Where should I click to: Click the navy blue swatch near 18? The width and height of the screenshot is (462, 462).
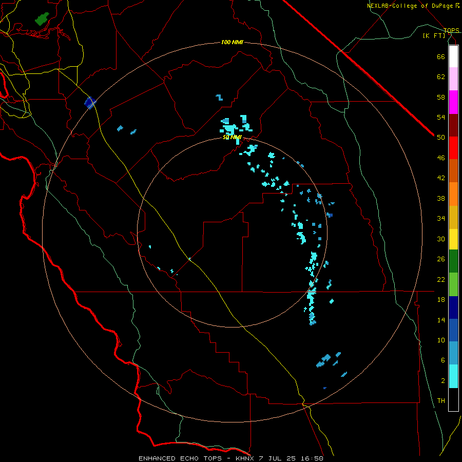coord(453,307)
